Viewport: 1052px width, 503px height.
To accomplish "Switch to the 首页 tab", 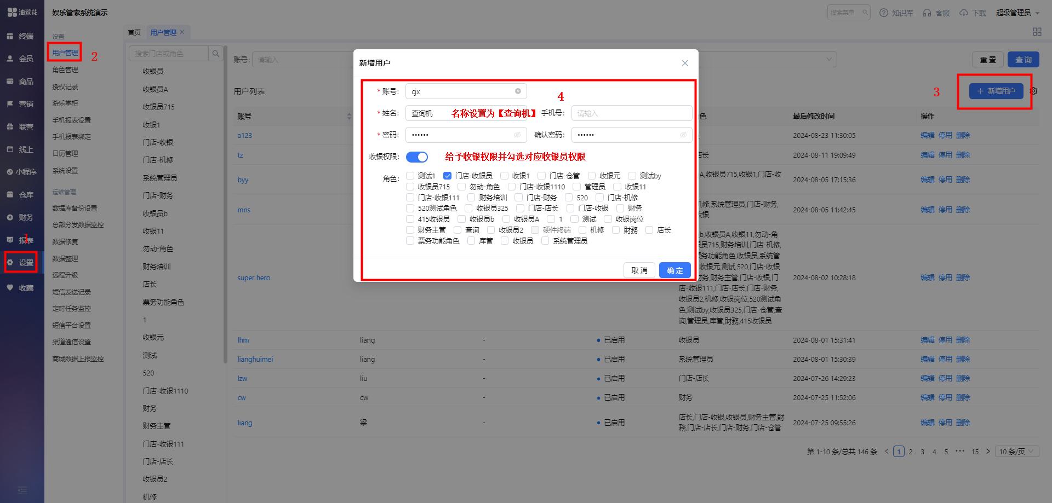I will coord(134,32).
